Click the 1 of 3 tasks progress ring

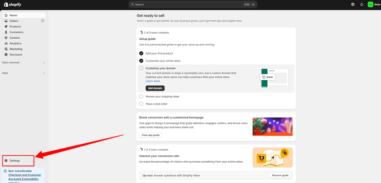141,150
